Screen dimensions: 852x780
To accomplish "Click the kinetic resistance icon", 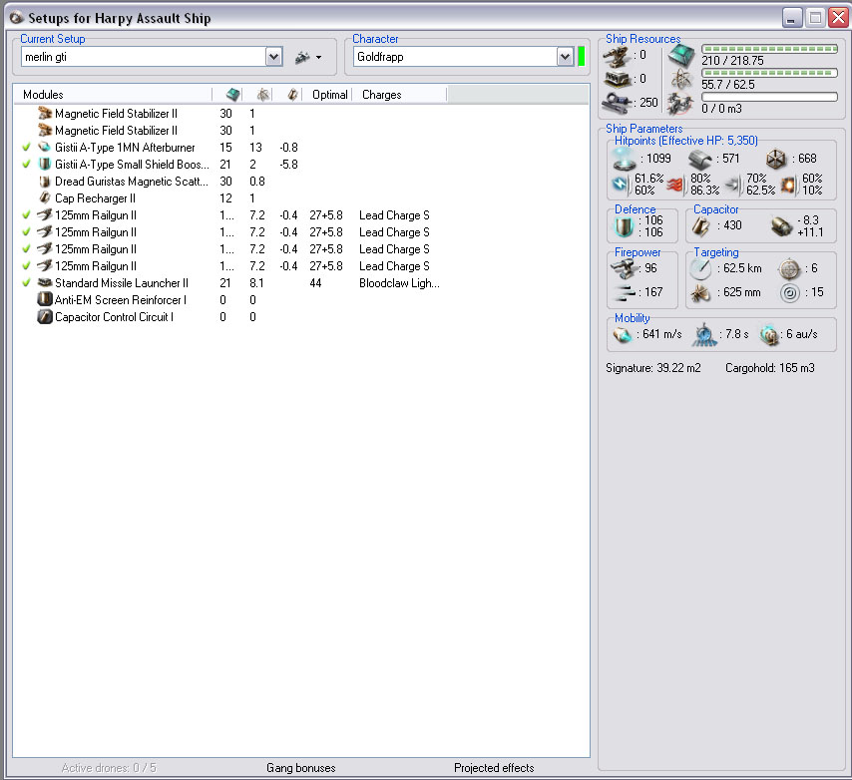I will tap(732, 185).
